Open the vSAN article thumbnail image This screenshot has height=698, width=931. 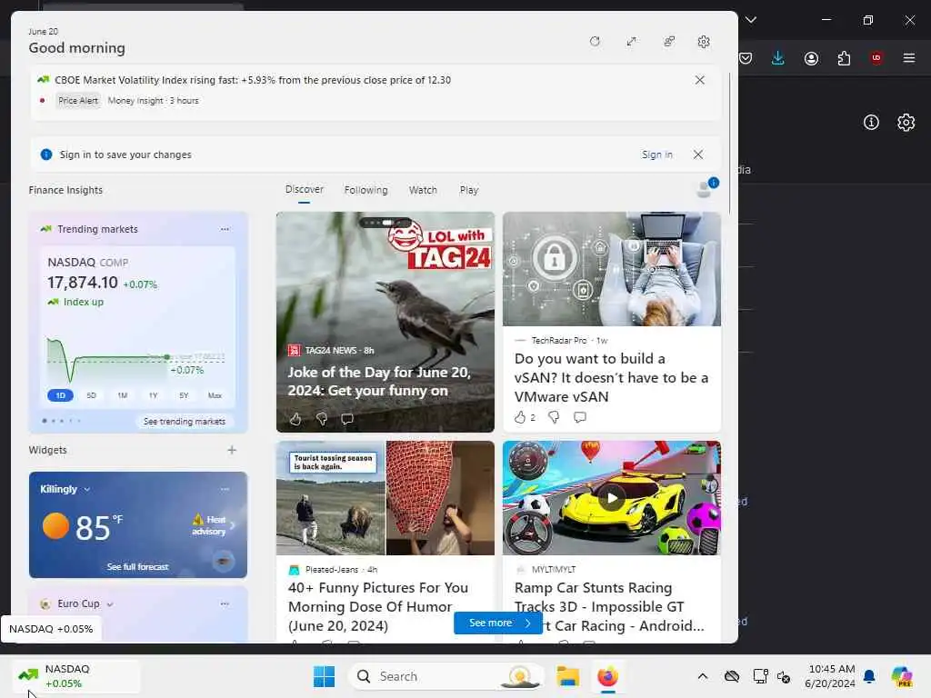coord(612,269)
